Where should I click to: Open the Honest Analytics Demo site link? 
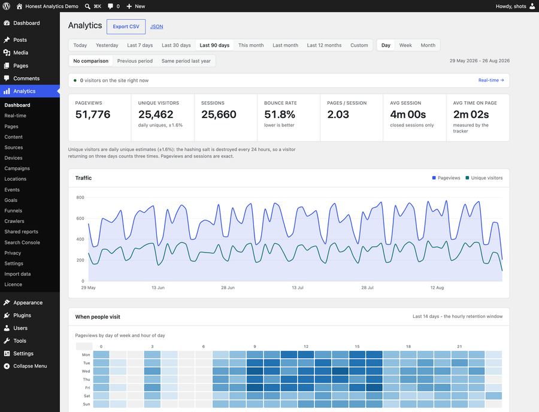point(52,6)
